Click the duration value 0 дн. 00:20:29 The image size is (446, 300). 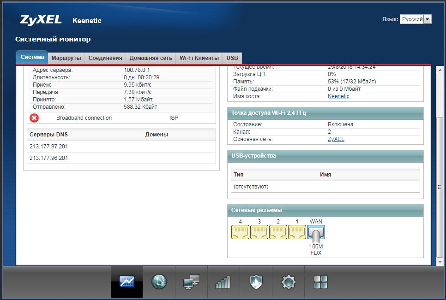point(141,77)
